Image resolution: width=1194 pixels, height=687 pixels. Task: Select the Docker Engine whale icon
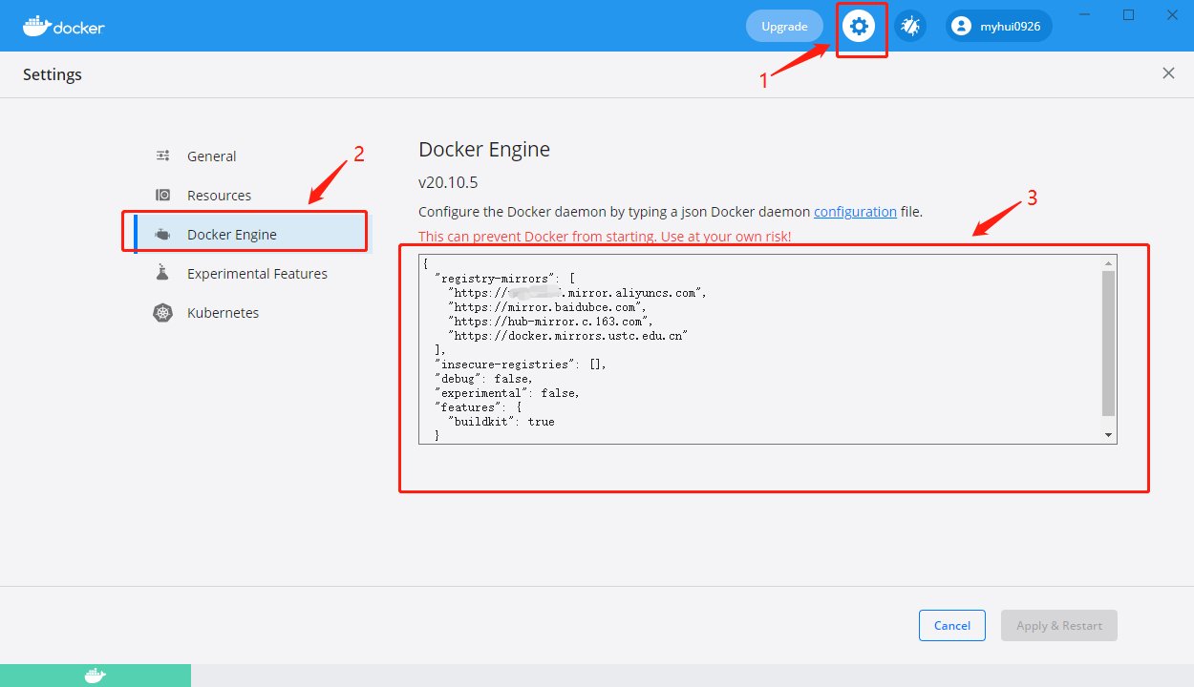click(161, 234)
